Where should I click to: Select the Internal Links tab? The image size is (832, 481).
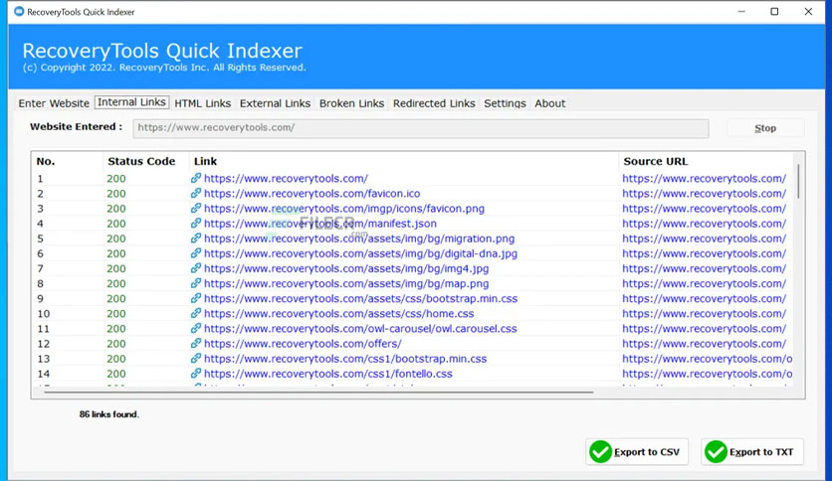[x=131, y=102]
